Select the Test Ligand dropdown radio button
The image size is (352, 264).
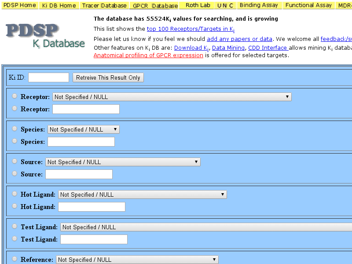coord(15,227)
